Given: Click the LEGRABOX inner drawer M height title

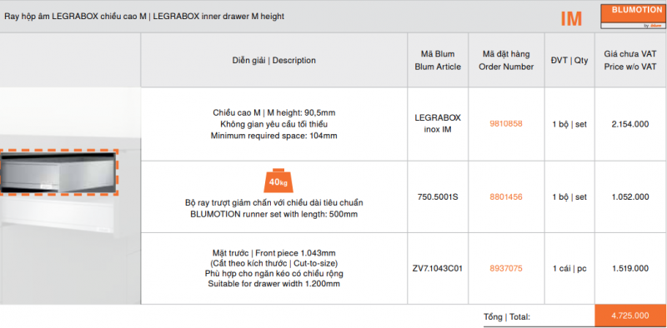Looking at the screenshot, I should (218, 17).
